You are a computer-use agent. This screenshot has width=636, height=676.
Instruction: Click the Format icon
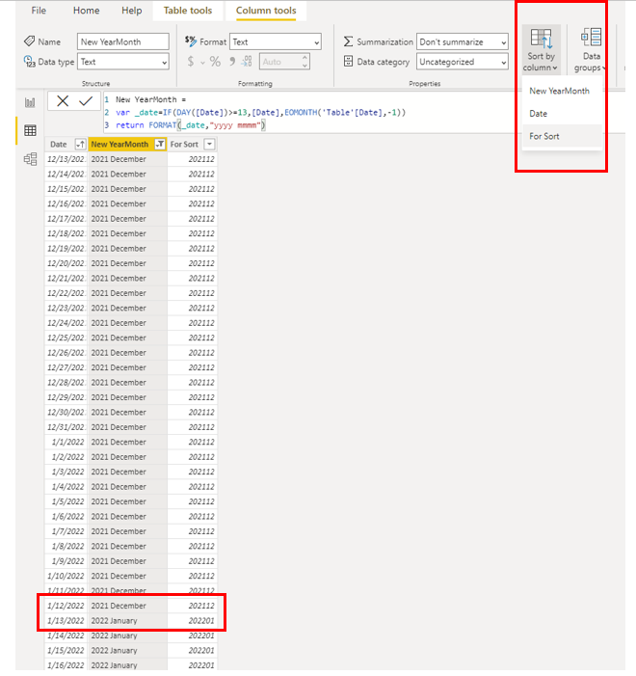(191, 41)
